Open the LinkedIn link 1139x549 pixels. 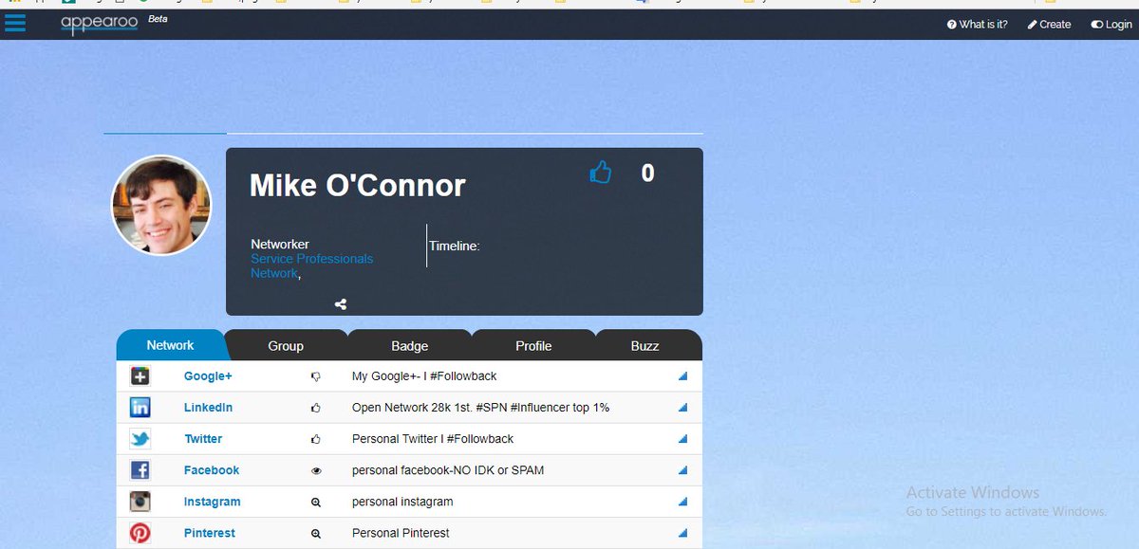(208, 408)
